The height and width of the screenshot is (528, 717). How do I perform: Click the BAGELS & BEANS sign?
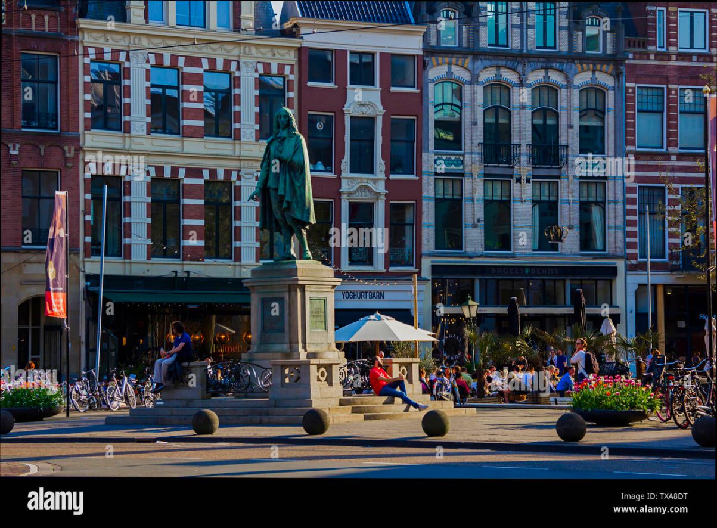tap(523, 269)
